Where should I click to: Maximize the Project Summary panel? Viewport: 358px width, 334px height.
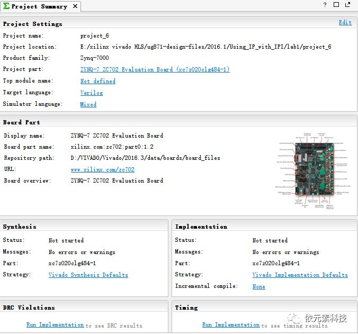pos(336,5)
